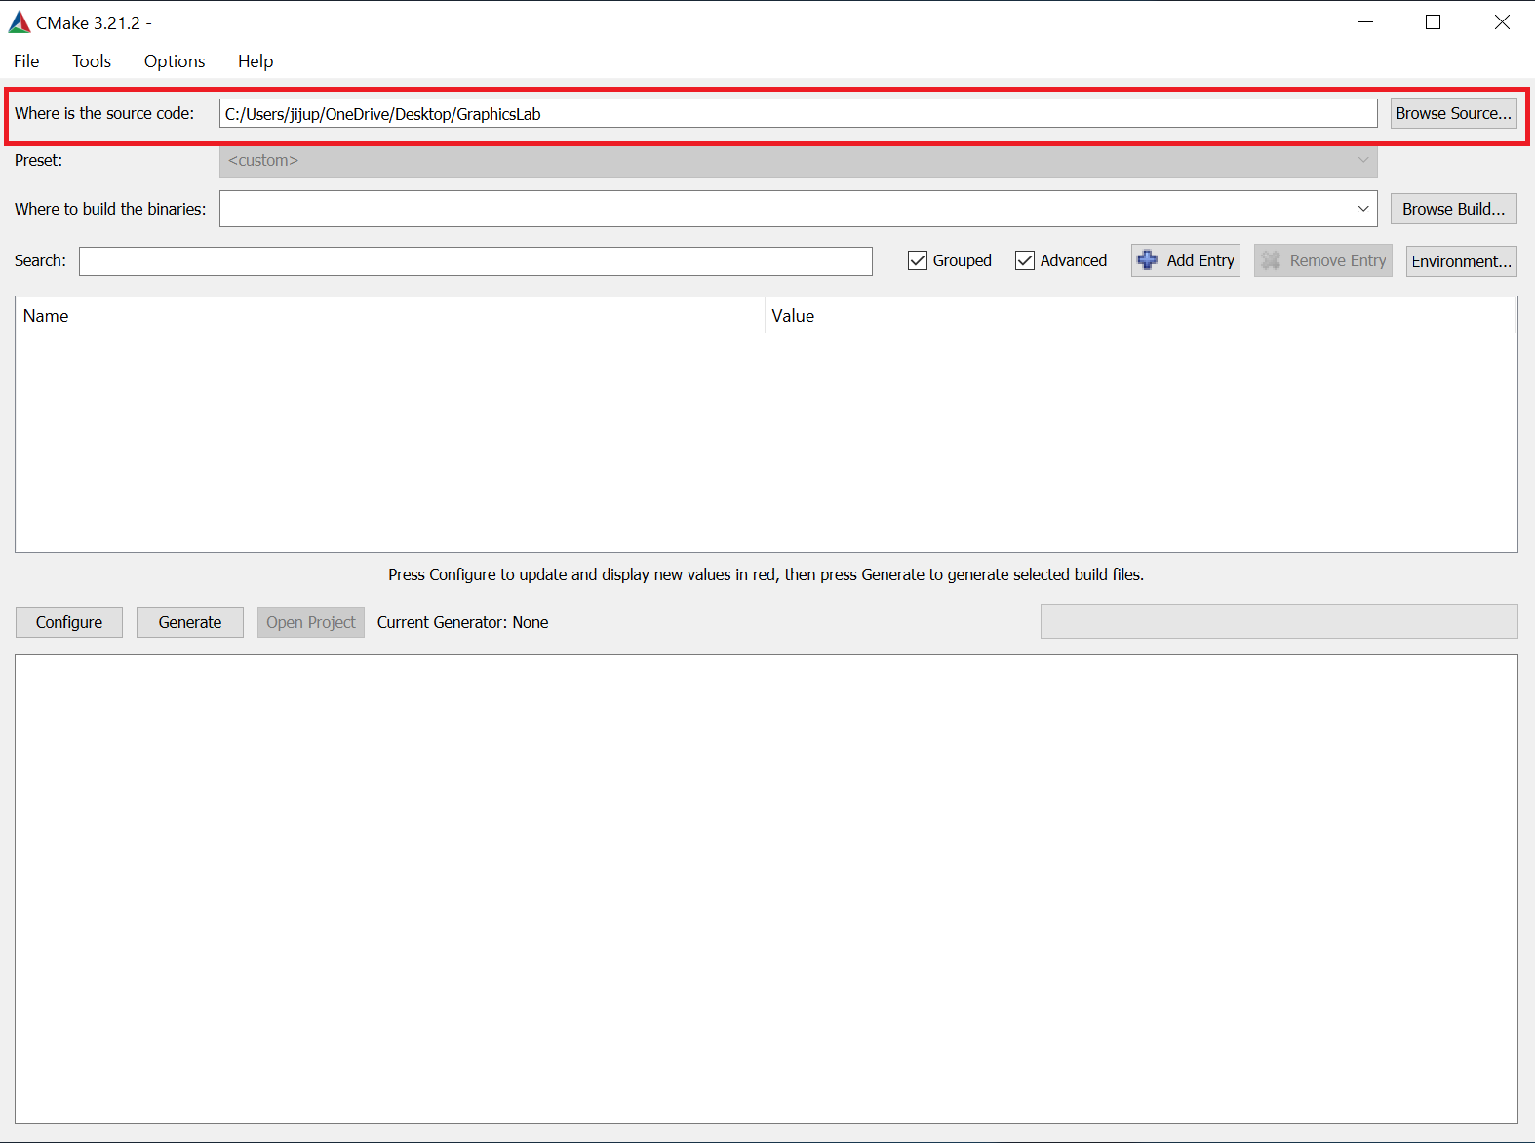Open the File menu

pyautogui.click(x=26, y=61)
